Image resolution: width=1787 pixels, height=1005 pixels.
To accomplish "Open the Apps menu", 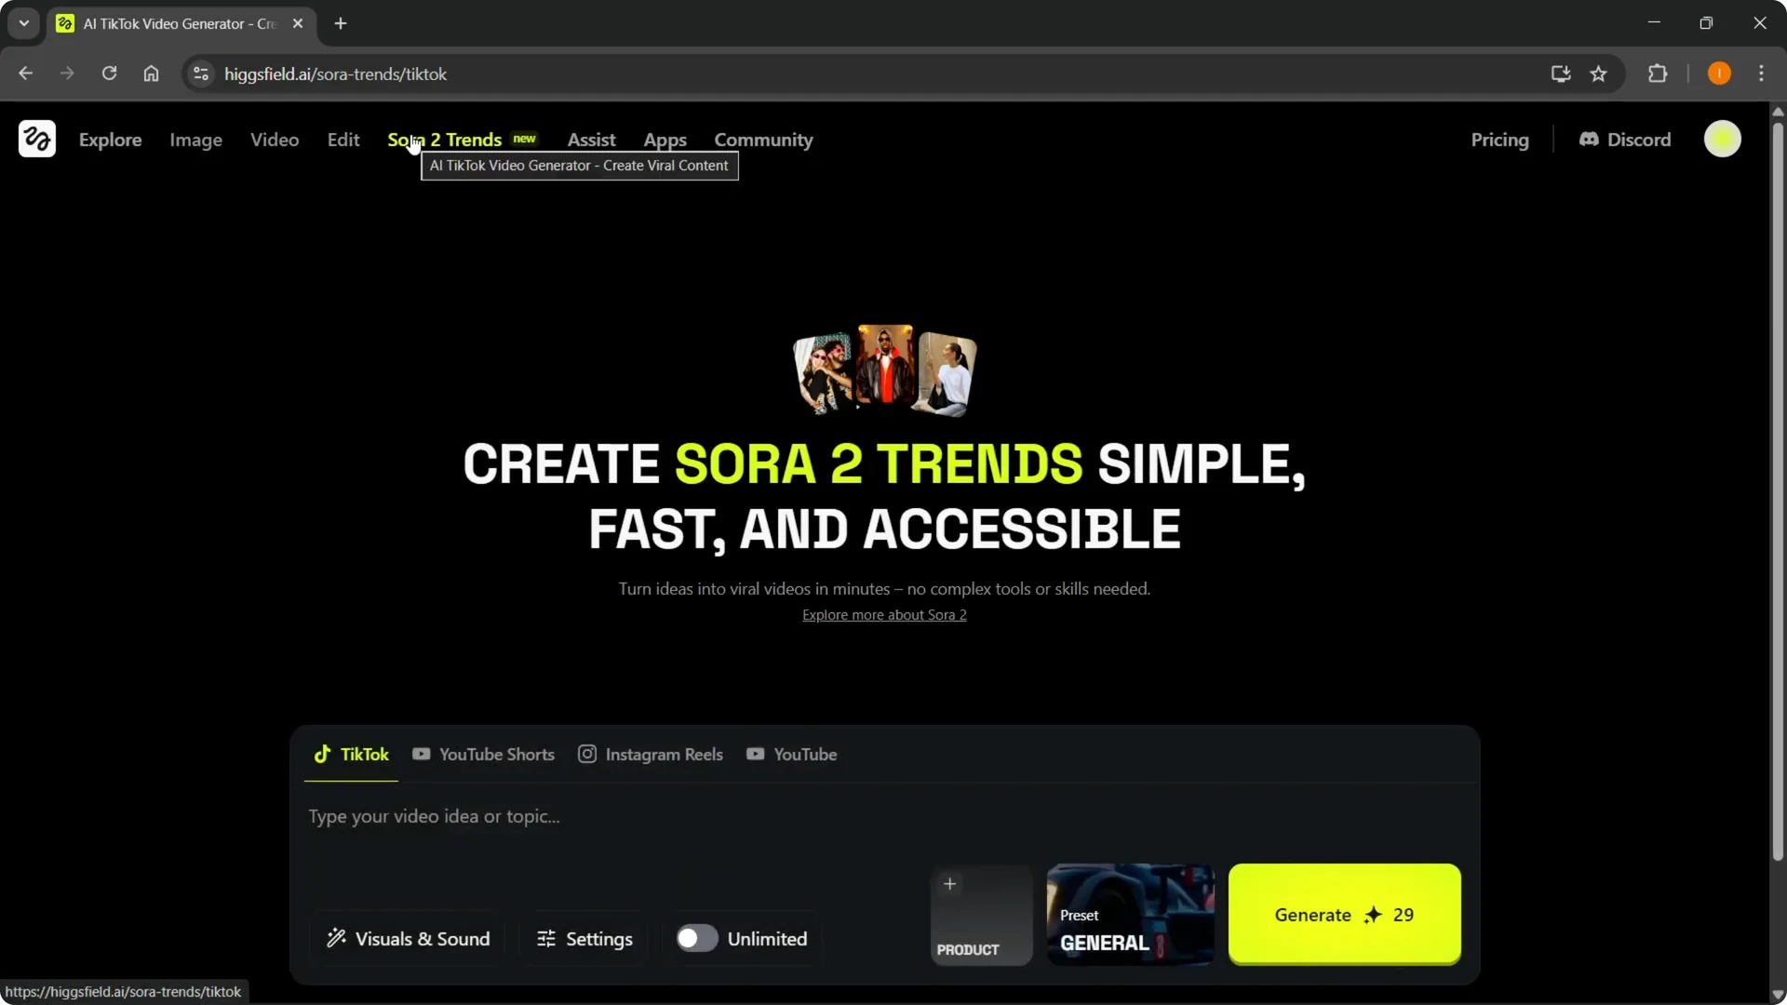I will (665, 140).
